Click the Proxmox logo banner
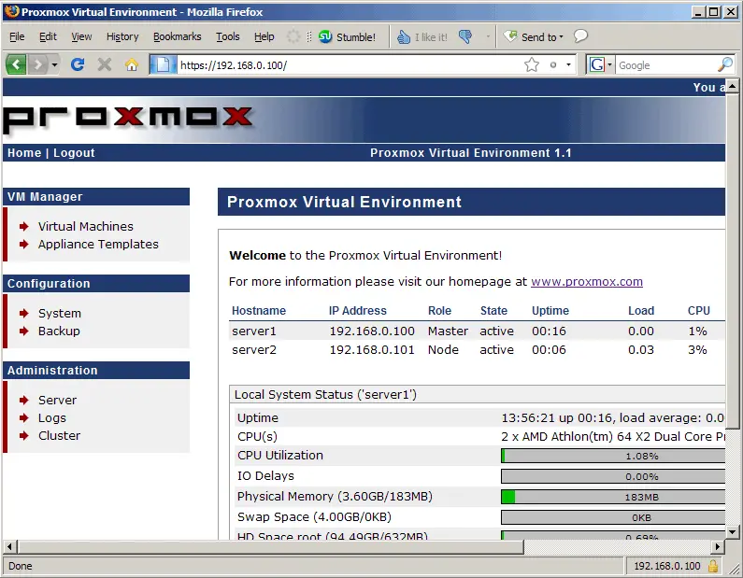 (x=128, y=119)
